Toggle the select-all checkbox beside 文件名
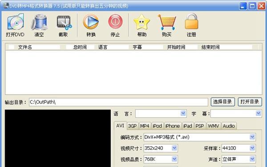The width and height of the screenshot is (267, 167). tap(12, 47)
